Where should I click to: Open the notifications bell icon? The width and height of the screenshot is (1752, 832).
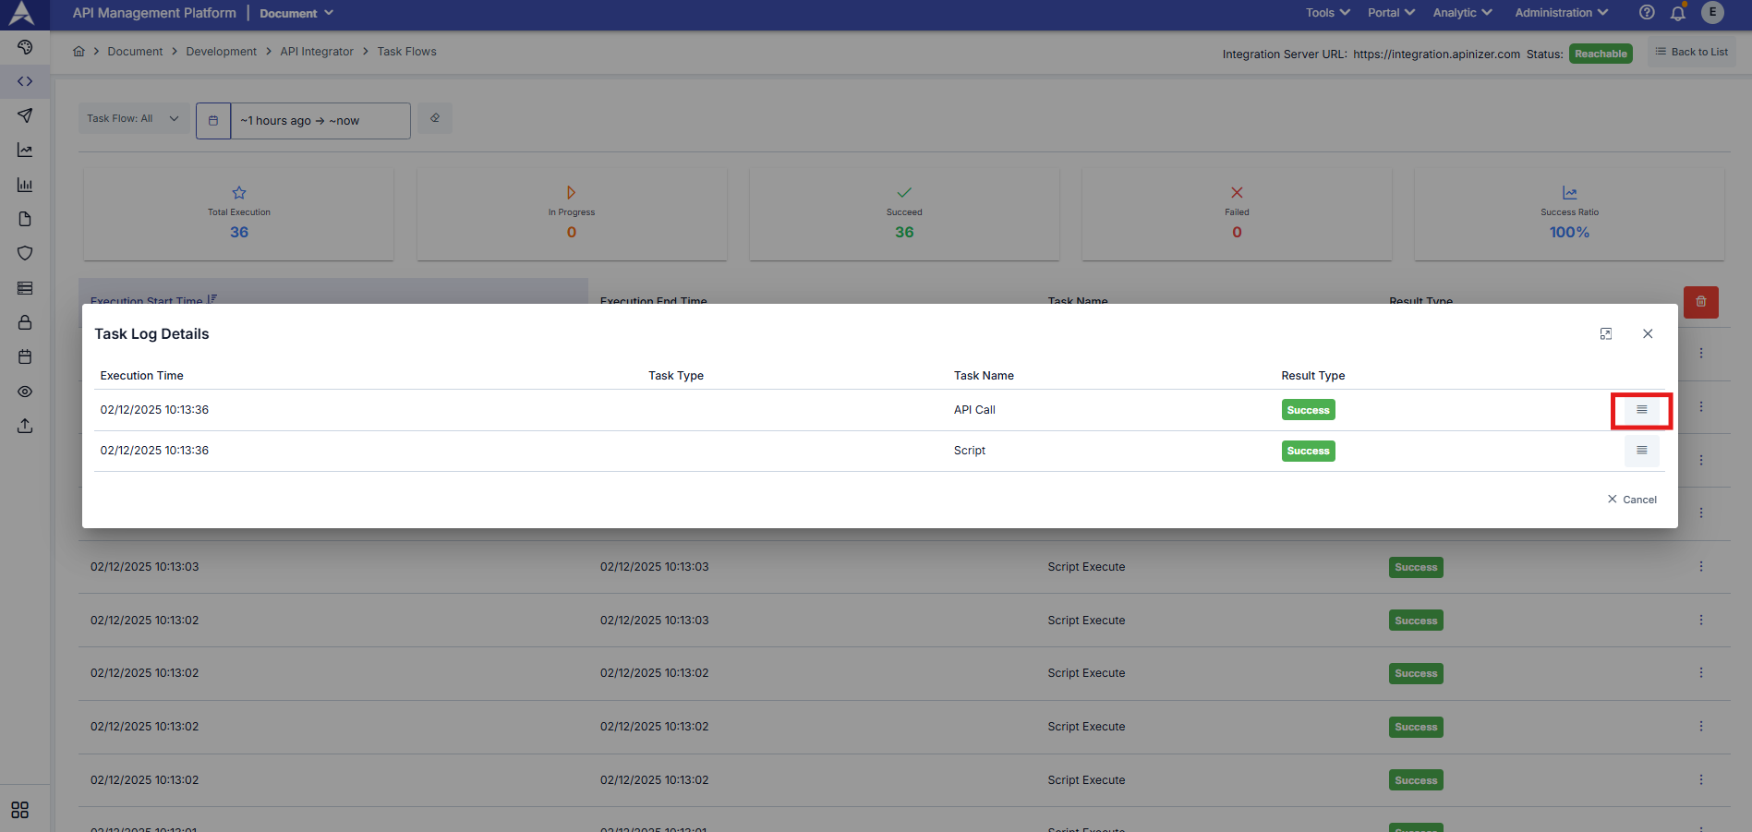[x=1677, y=13]
